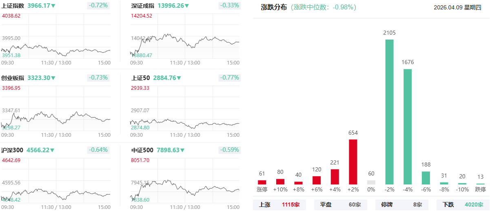The width and height of the screenshot is (490, 211).
Task: Open the 创业板指 index title
Action: (13, 78)
